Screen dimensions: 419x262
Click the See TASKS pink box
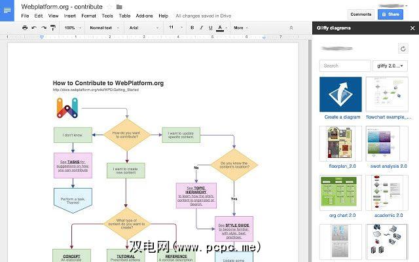point(73,166)
